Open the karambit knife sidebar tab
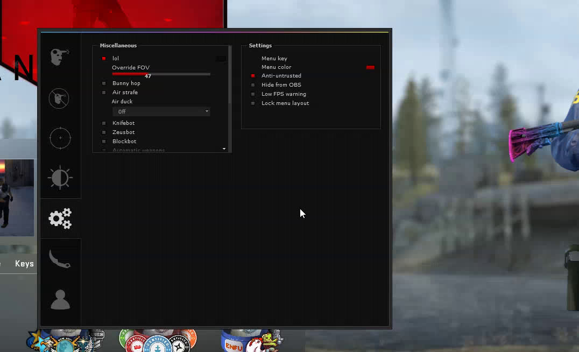579x352 pixels. tap(60, 259)
